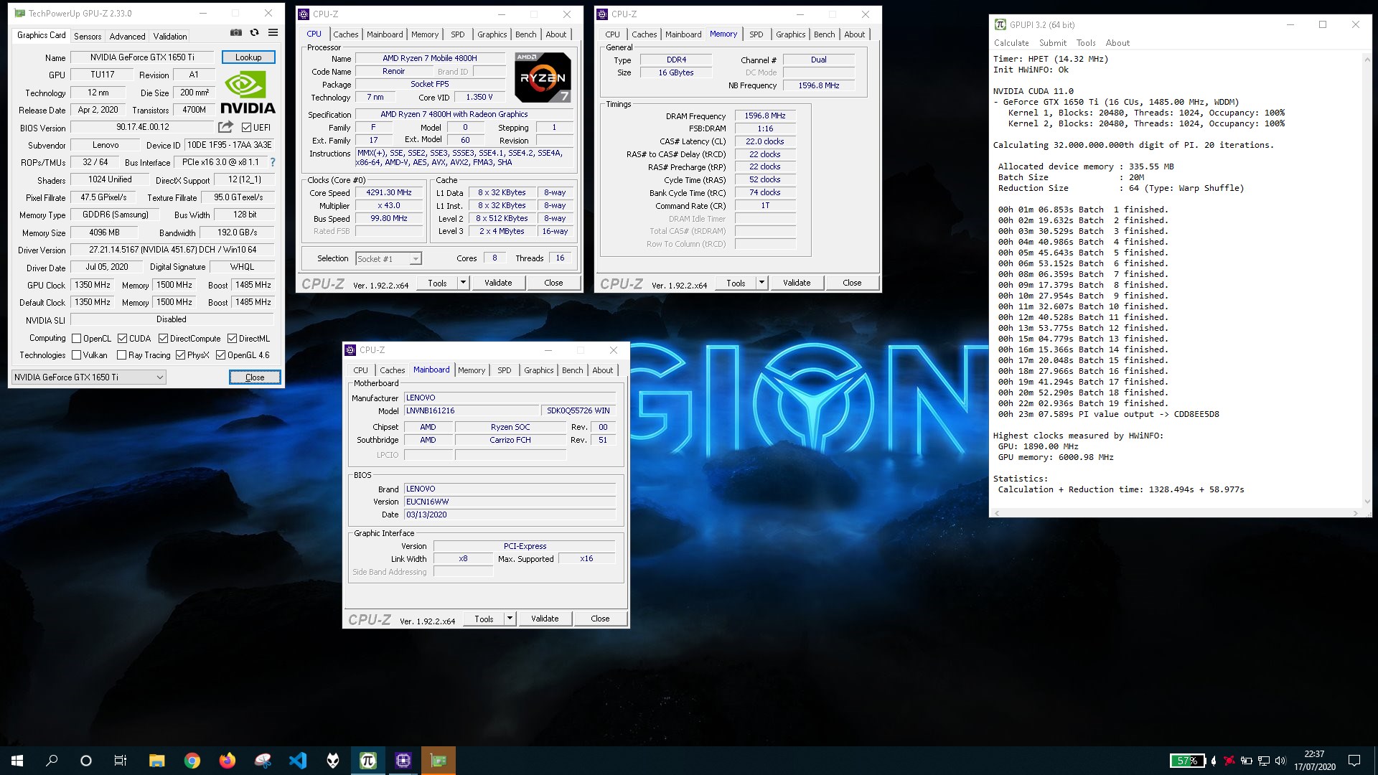1378x775 pixels.
Task: Toggle the Ray Tracing checkbox
Action: click(122, 355)
